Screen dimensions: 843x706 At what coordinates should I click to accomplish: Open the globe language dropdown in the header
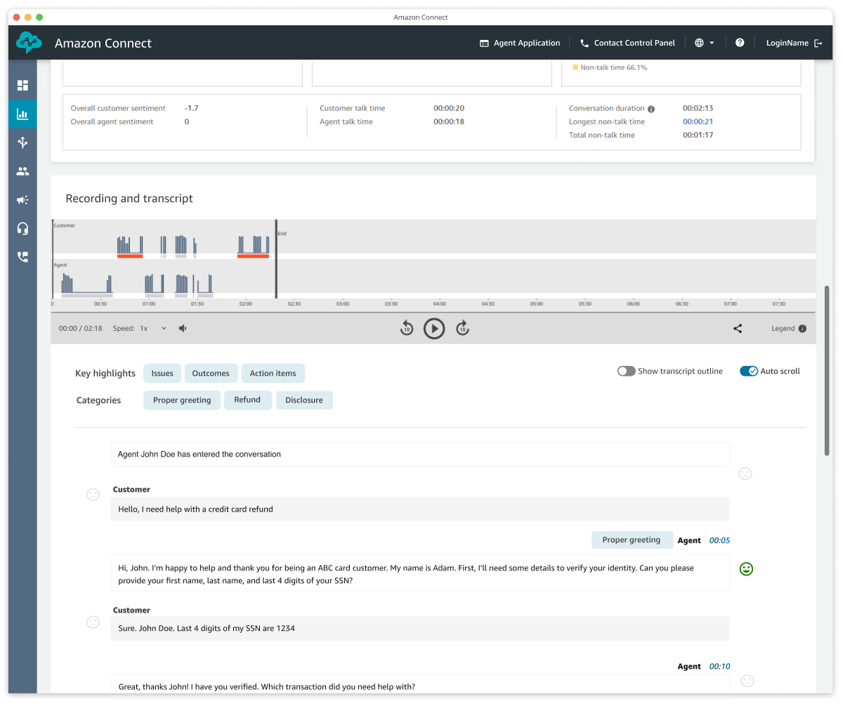703,43
